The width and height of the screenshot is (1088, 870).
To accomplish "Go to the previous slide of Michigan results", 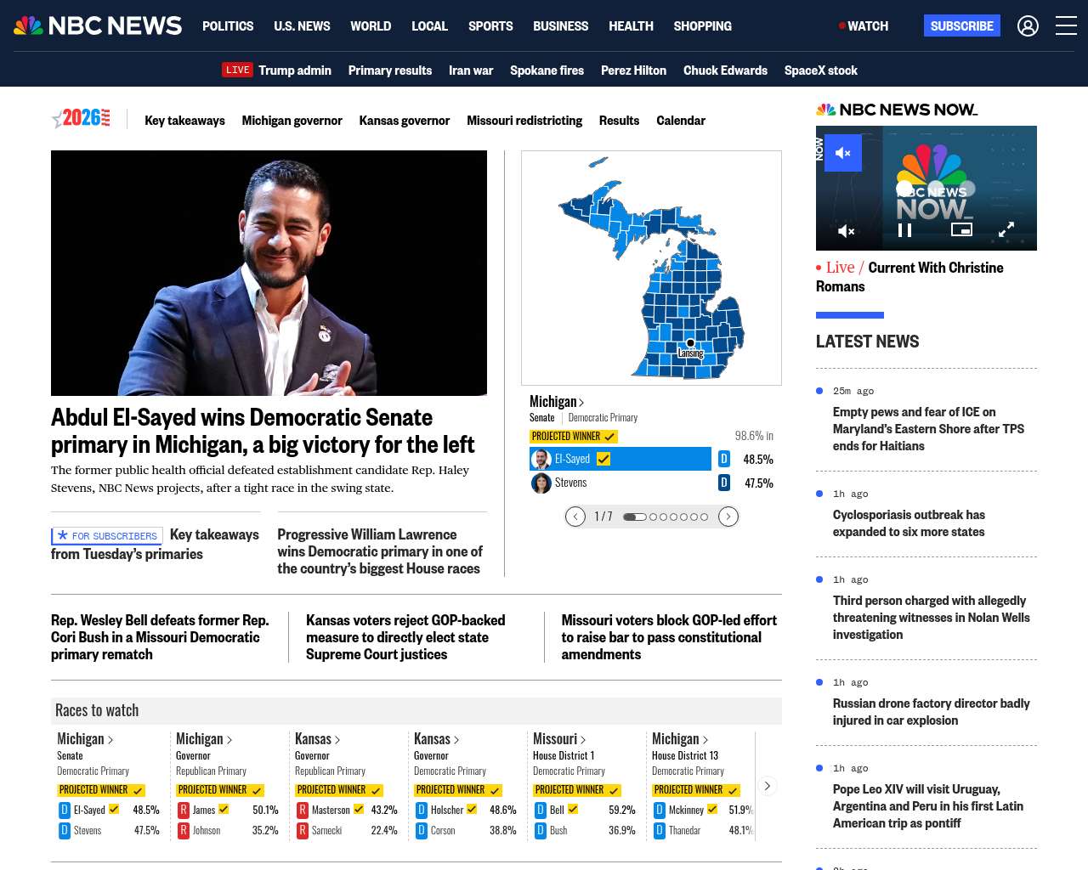I will click(575, 517).
